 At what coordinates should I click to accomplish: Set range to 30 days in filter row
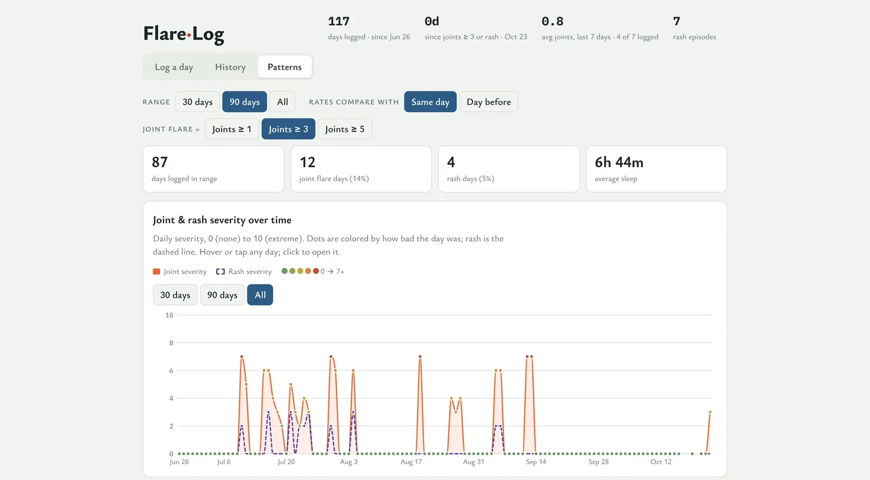197,102
